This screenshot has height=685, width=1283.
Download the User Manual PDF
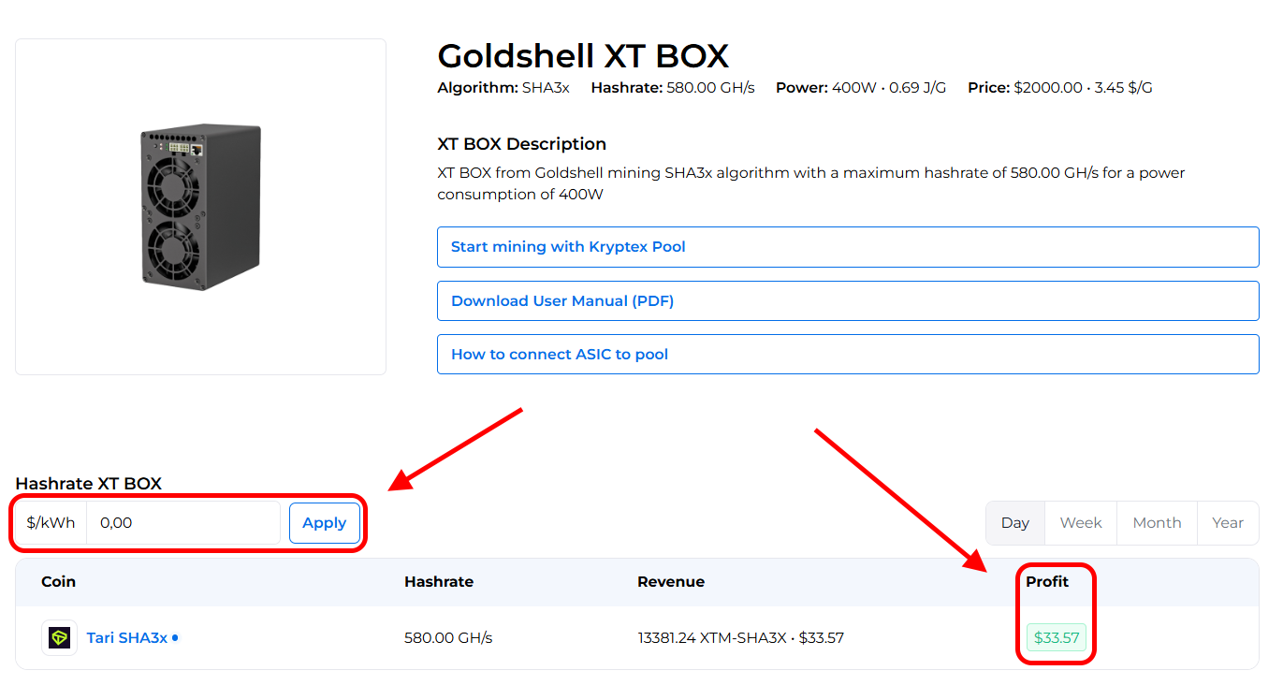point(847,300)
